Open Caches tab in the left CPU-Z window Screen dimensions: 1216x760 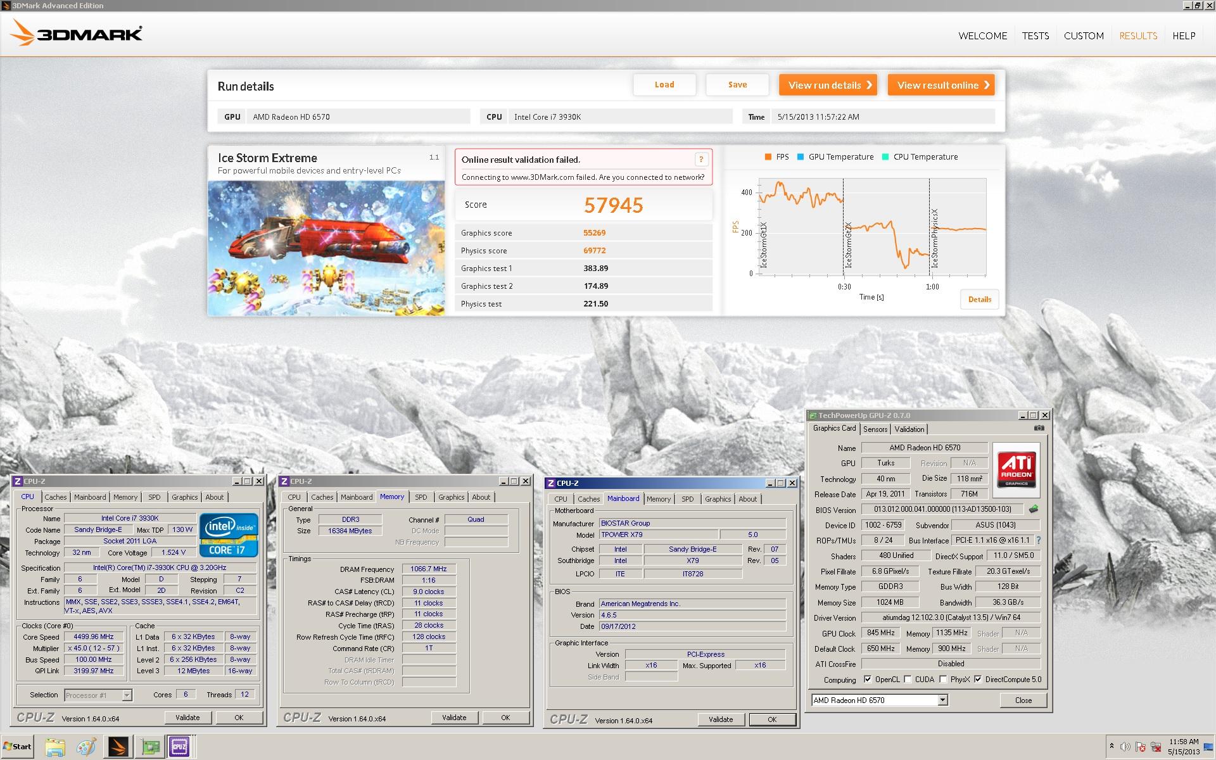click(56, 497)
